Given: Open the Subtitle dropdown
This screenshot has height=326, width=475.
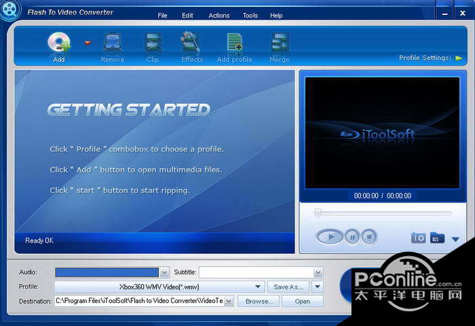Looking at the screenshot, I should click(x=318, y=272).
